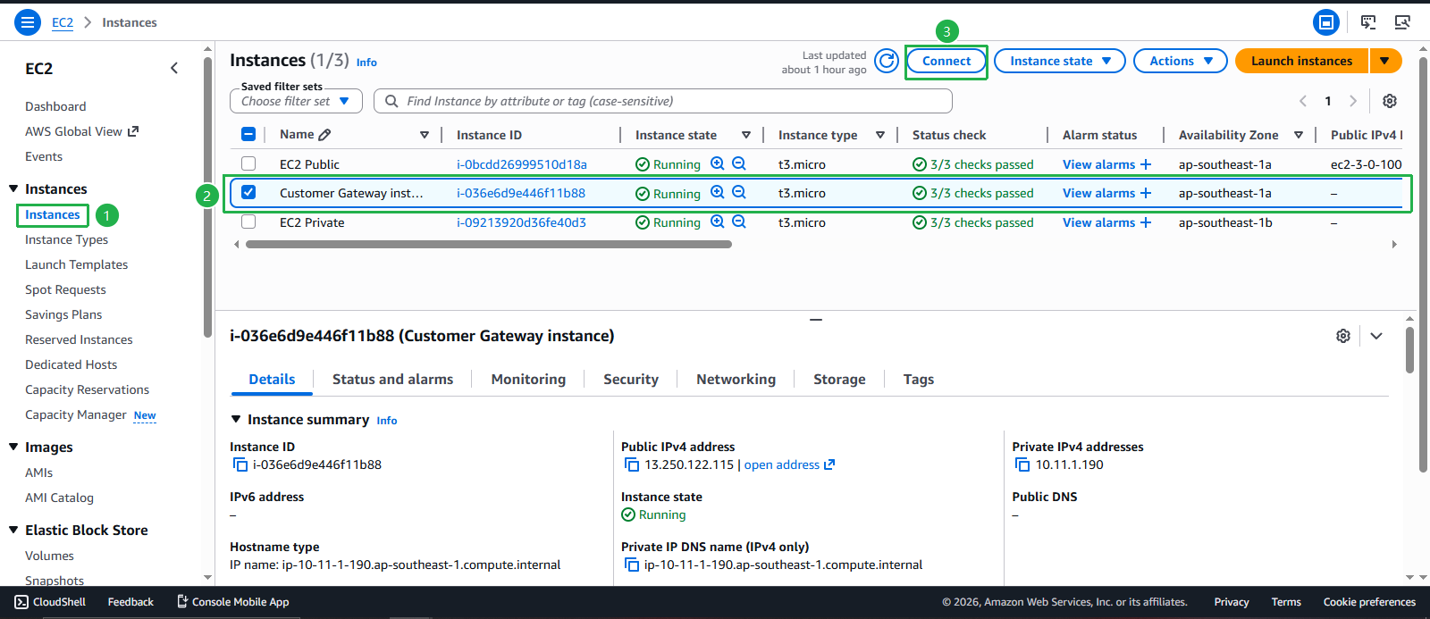Open table preferences gear icon
This screenshot has height=619, width=1430.
pos(1390,101)
